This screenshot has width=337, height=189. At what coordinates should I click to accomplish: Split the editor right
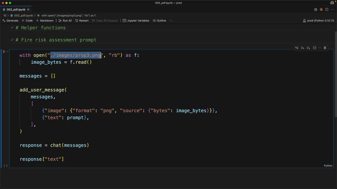pos(327,9)
